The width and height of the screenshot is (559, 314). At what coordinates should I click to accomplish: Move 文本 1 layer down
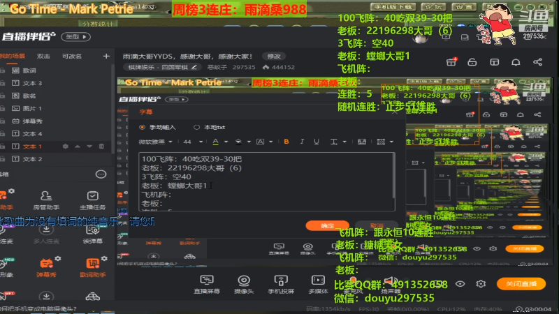[89, 147]
